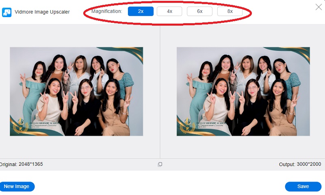Toggle the overlapping squares compare icon
This screenshot has height=195, width=325.
(160, 164)
